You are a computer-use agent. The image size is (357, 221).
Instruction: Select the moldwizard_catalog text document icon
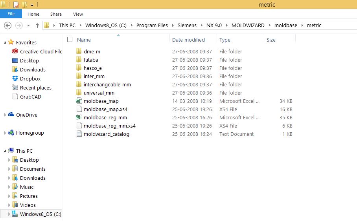(x=79, y=134)
